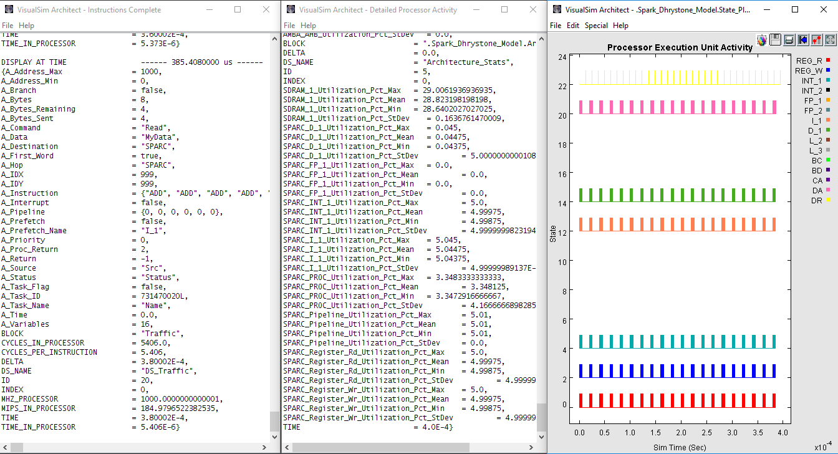This screenshot has width=838, height=454.
Task: Print the Processor Execution Unit Activity plot
Action: pyautogui.click(x=789, y=40)
